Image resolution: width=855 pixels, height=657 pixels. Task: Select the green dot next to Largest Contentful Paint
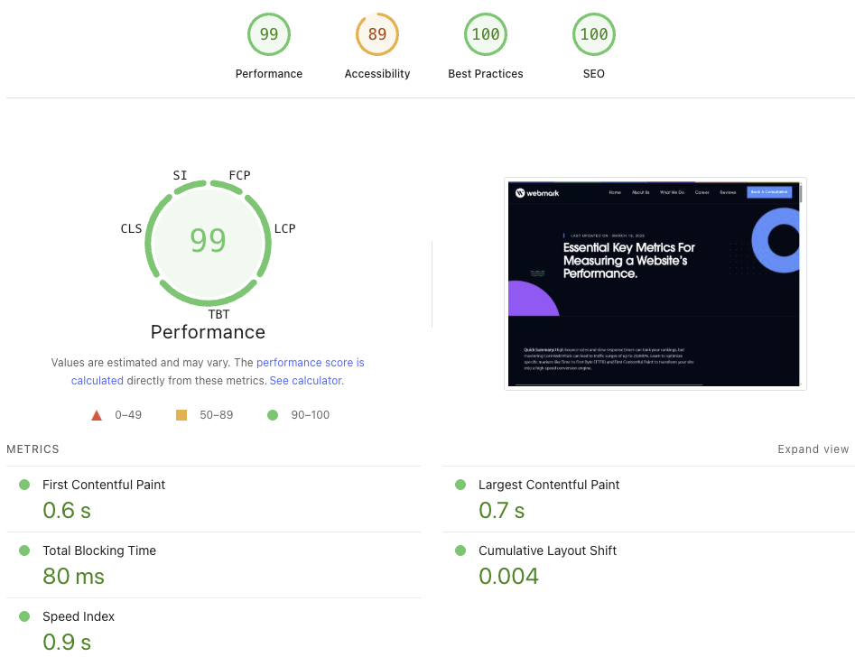click(x=460, y=485)
